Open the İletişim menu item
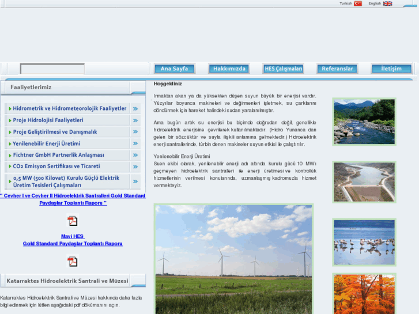The width and height of the screenshot is (419, 314). click(x=391, y=69)
